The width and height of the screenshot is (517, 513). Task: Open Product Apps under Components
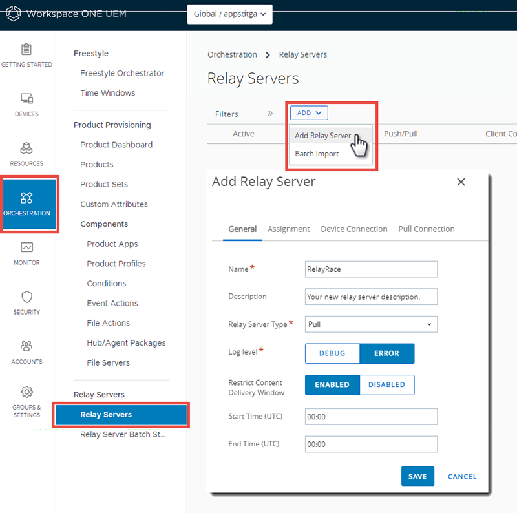click(x=112, y=244)
